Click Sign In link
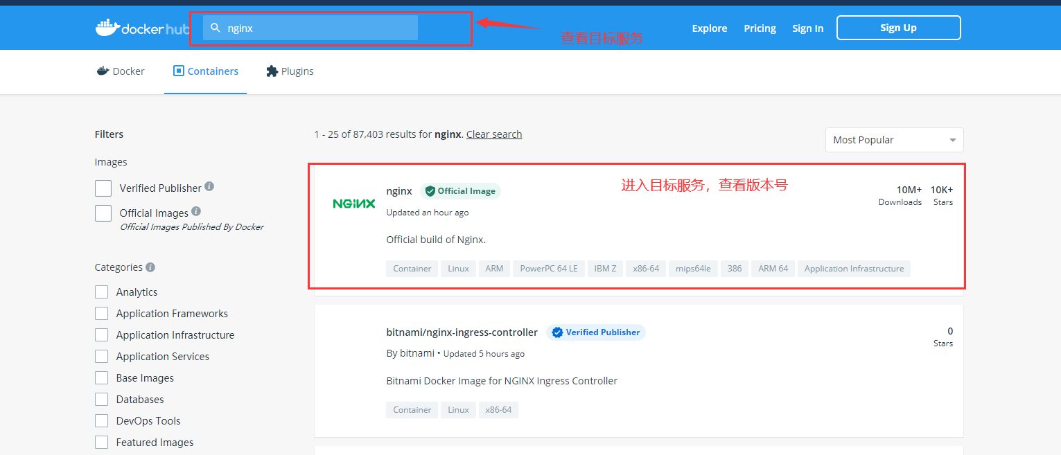 (808, 28)
